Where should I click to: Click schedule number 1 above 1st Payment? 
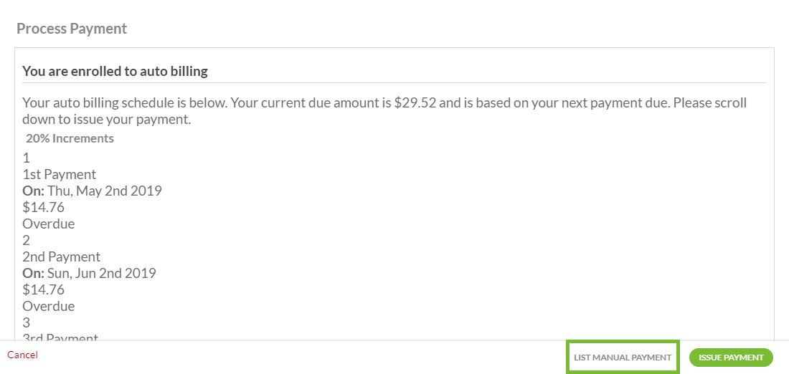[27, 158]
